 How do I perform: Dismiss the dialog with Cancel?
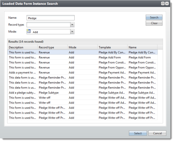[x=157, y=133]
